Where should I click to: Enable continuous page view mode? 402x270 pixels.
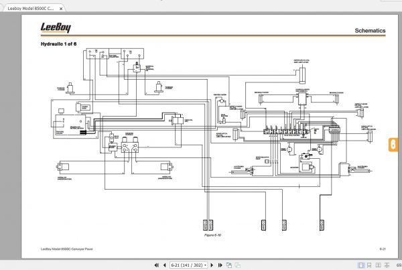pos(369,265)
